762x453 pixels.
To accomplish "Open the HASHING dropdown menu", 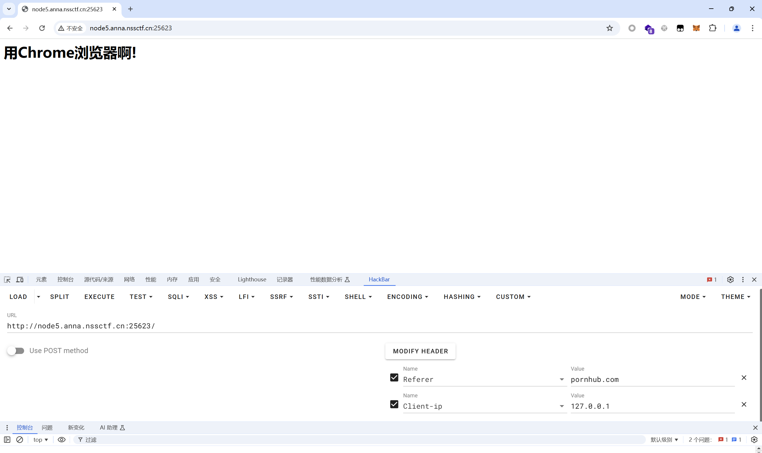I will pyautogui.click(x=462, y=297).
